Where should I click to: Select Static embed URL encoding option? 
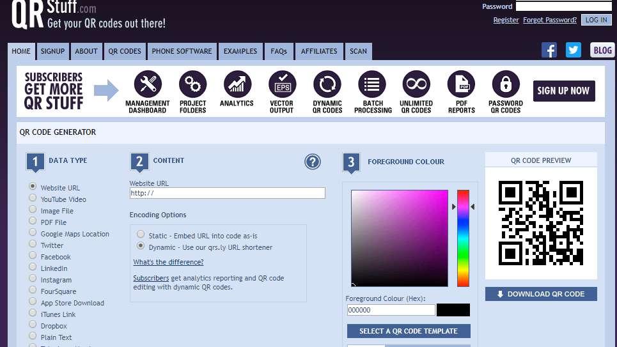pos(141,234)
